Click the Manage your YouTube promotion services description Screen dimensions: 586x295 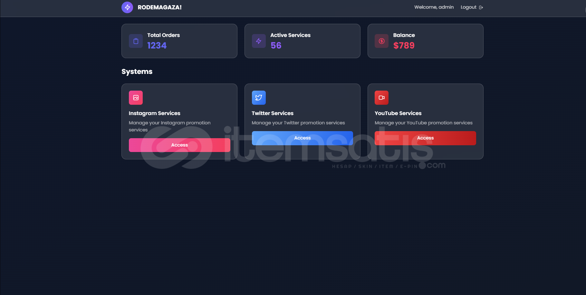(x=424, y=123)
